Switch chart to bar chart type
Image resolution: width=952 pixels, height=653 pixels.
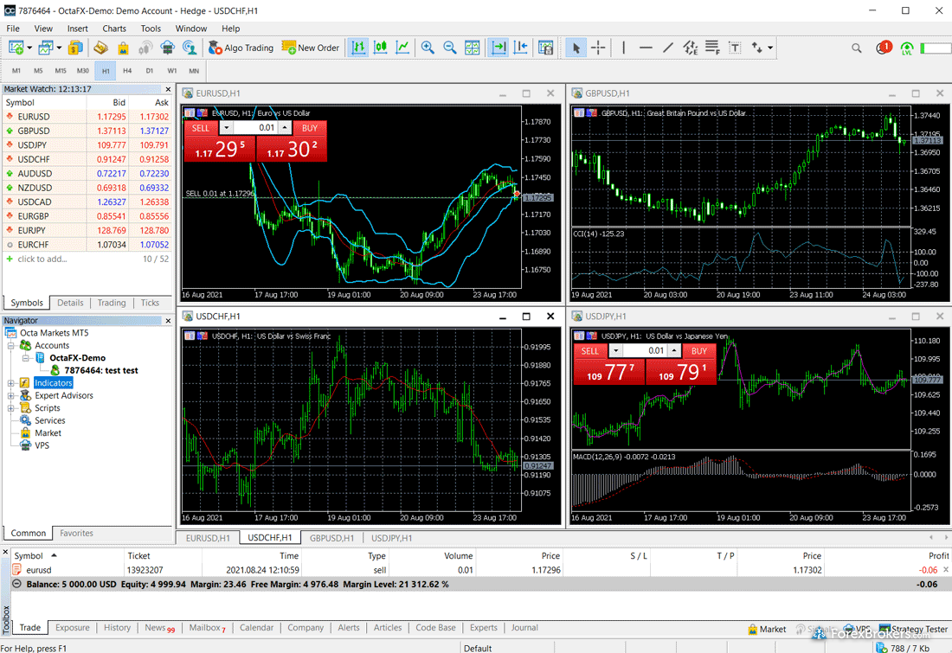(x=358, y=48)
